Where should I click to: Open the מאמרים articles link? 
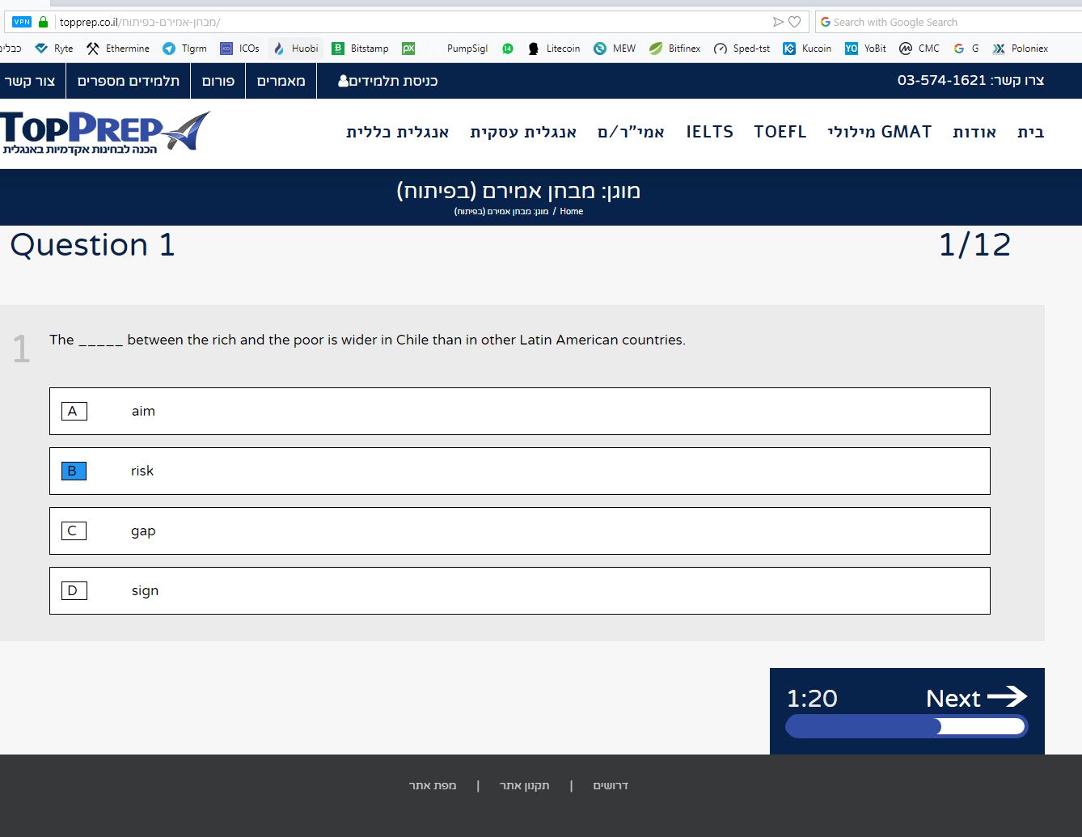pyautogui.click(x=281, y=81)
